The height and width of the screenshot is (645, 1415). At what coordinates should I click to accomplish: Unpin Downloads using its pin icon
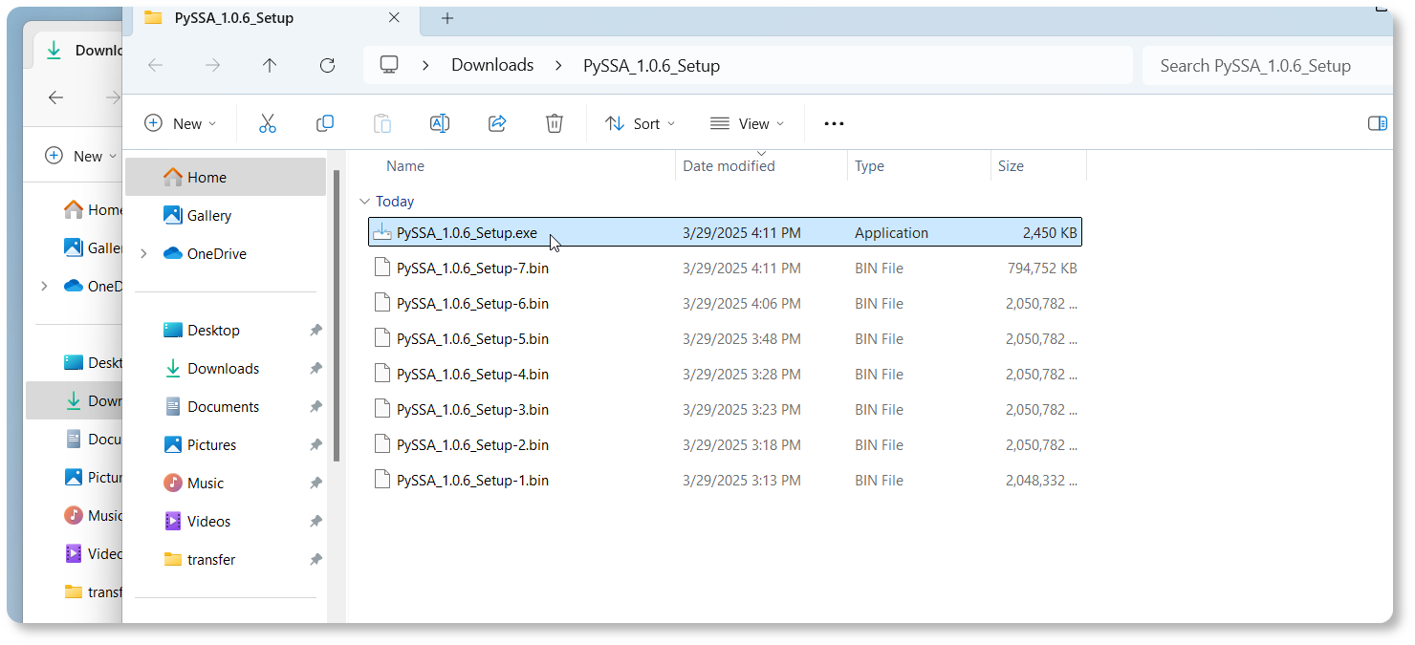316,369
